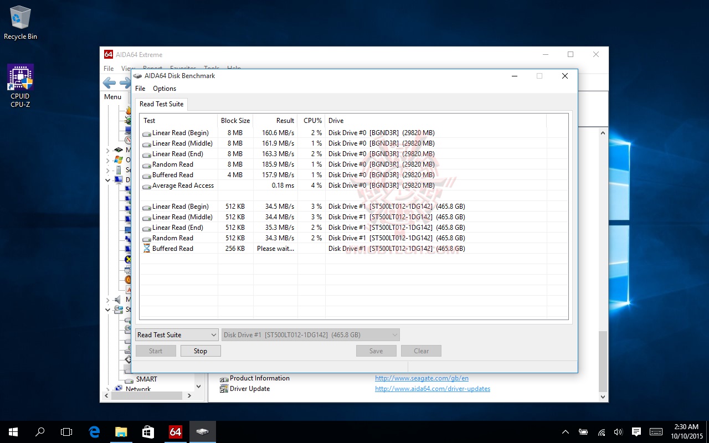Open Task View from the taskbar
Image resolution: width=709 pixels, height=443 pixels.
[66, 432]
